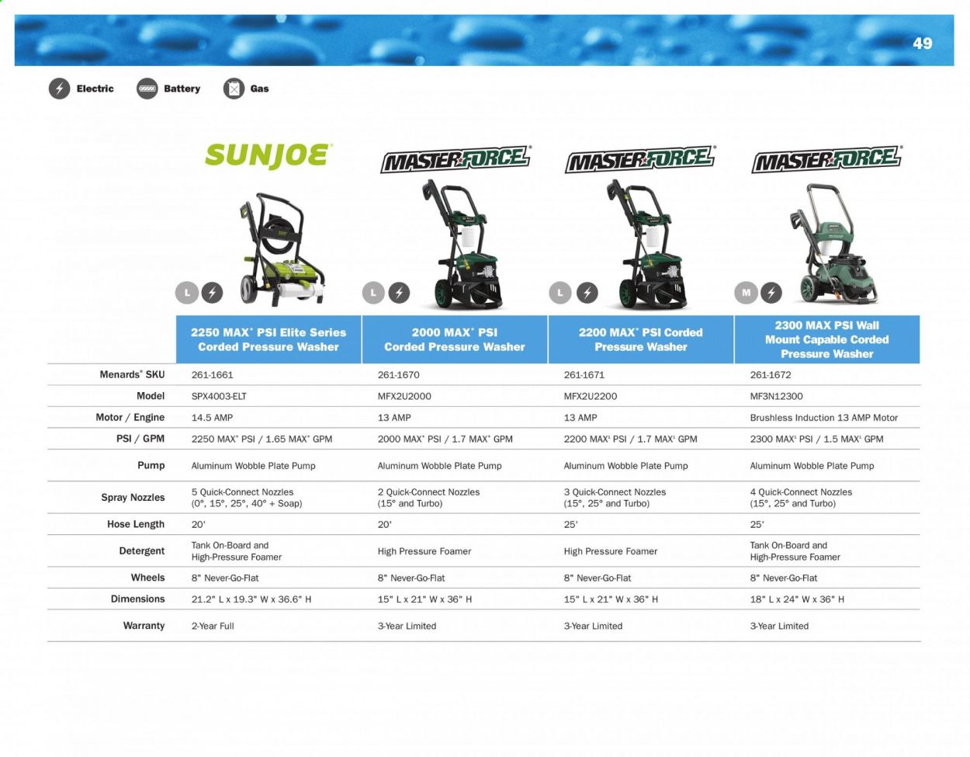Click the Dimensions row label
The image size is (970, 757).
[x=138, y=599]
